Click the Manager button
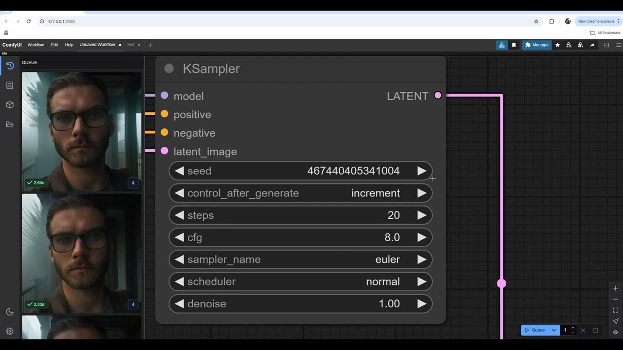This screenshot has width=623, height=350. click(537, 45)
